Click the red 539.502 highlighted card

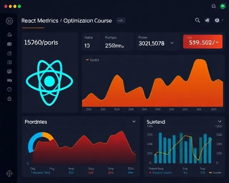click(203, 41)
